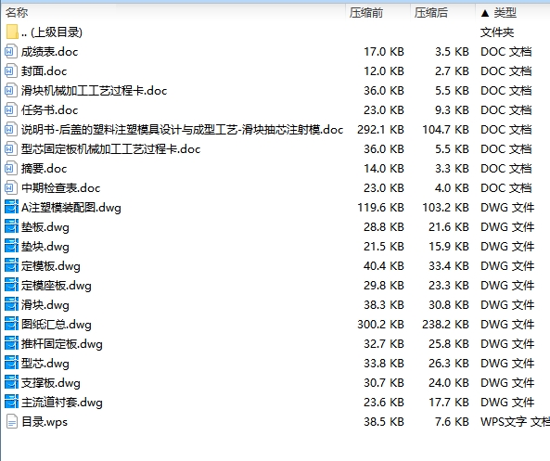This screenshot has height=461, width=550.
Task: Click the DOC icon beside 成绩表.doc
Action: [10, 52]
